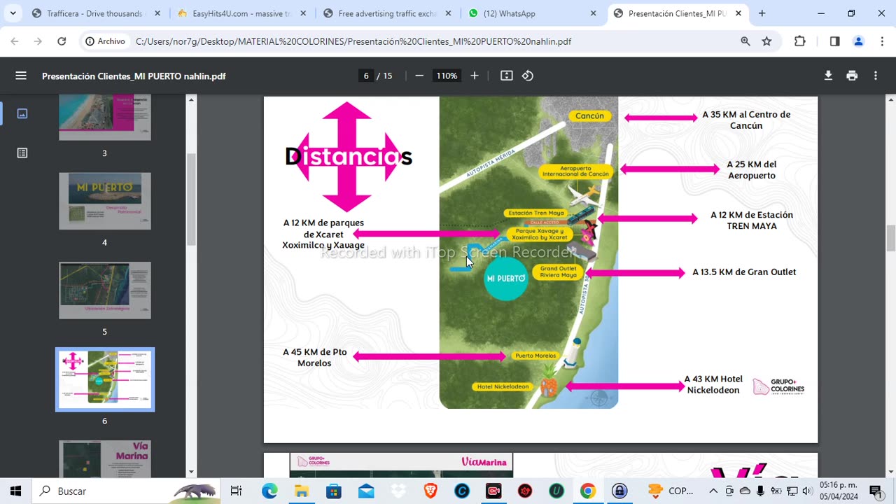Open the volume control in the tray
The width and height of the screenshot is (896, 504).
pos(807,491)
